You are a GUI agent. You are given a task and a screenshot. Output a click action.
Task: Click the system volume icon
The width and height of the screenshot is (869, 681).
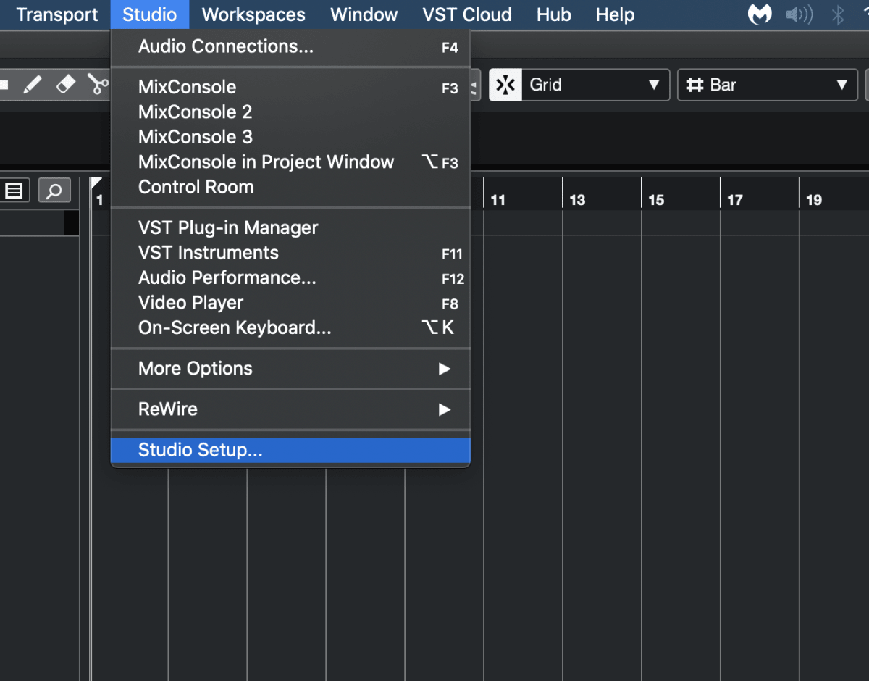(799, 14)
